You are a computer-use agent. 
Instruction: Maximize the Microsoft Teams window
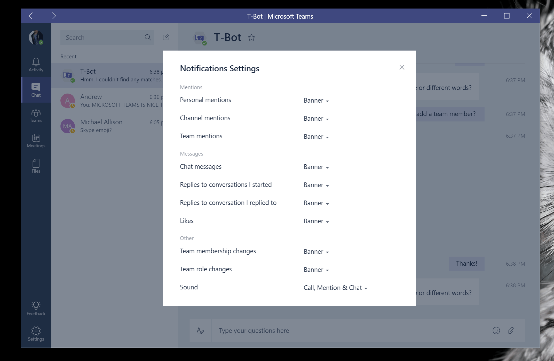point(507,16)
